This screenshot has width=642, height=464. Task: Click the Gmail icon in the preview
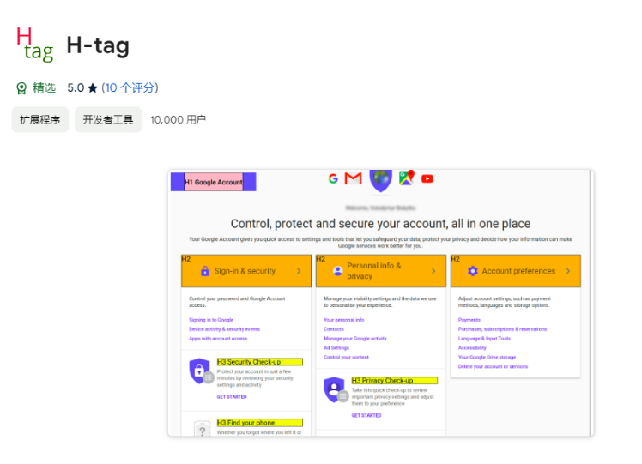tap(353, 178)
